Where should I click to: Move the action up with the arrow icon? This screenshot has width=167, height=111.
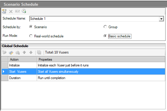tap(24, 52)
